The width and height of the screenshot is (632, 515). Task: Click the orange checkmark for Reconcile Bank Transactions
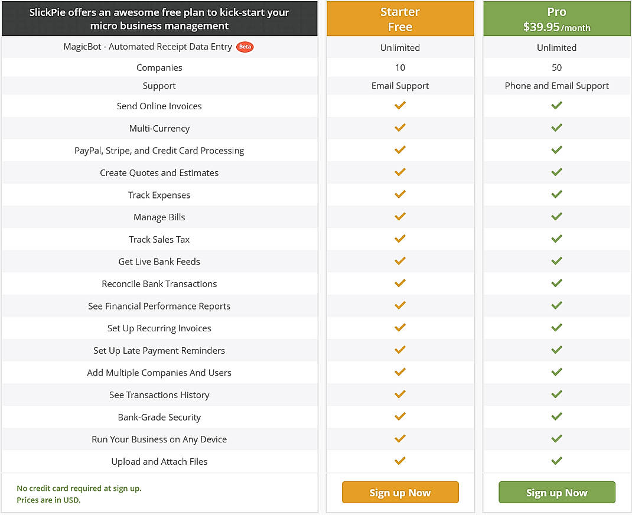(400, 283)
